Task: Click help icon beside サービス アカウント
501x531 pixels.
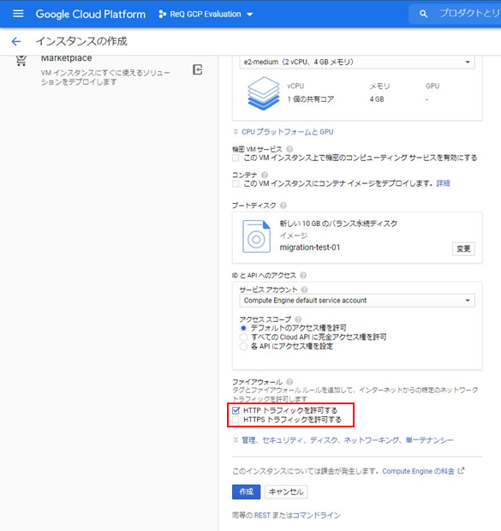Action: [304, 289]
